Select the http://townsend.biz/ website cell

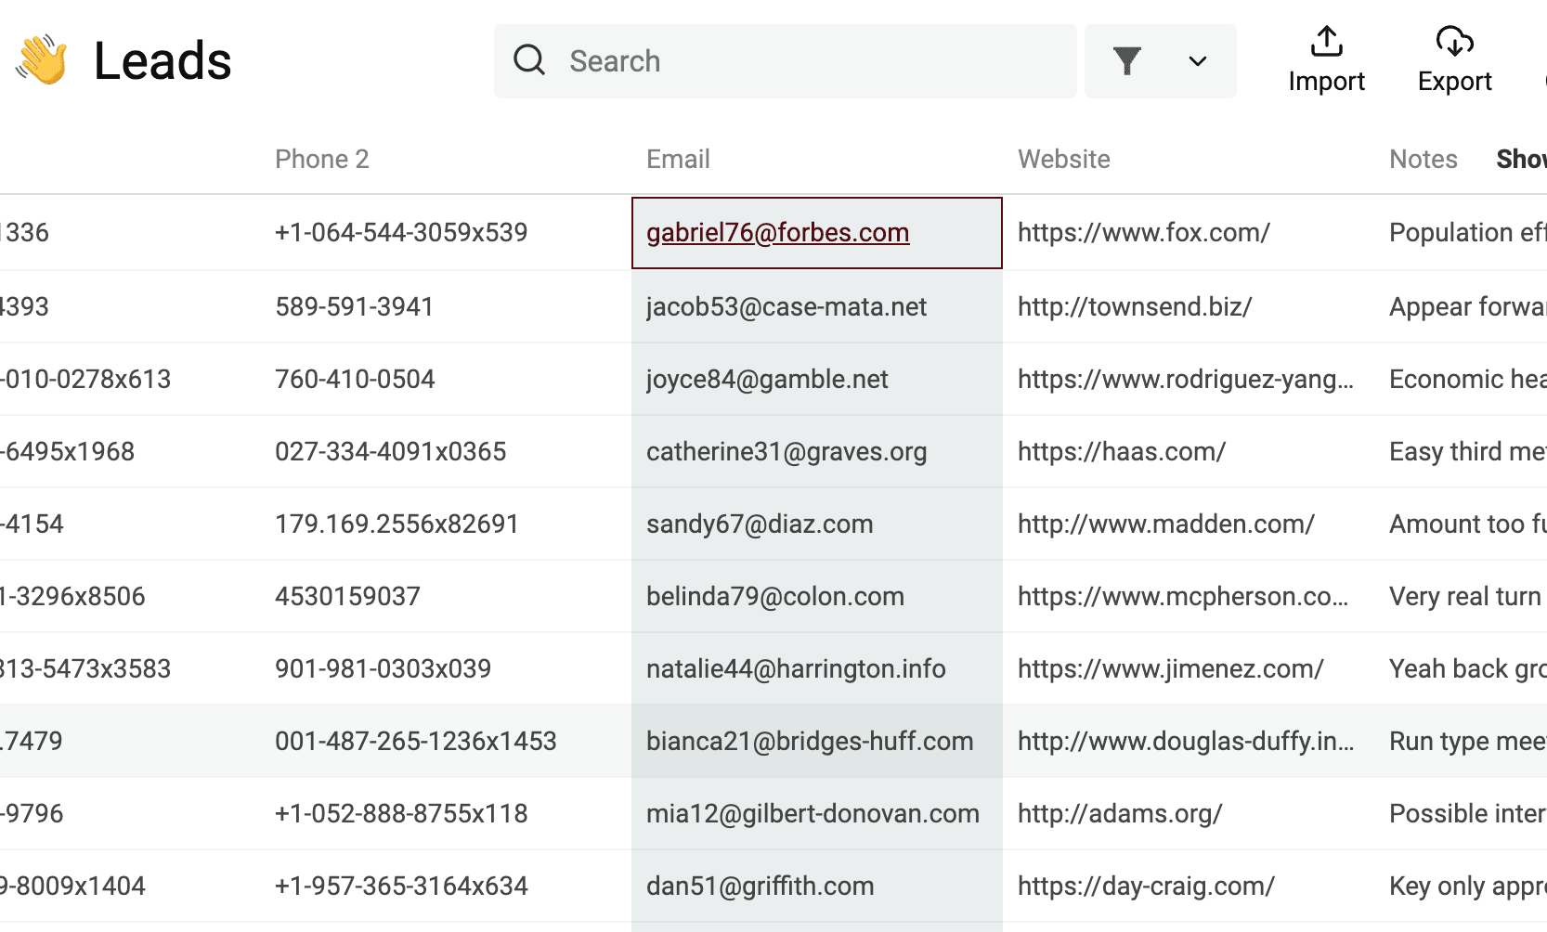1134,307
